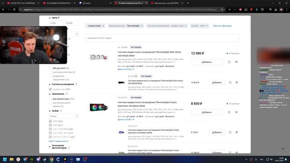
Task: Expand Другие способы under Elite Vision White
Action: [126, 69]
